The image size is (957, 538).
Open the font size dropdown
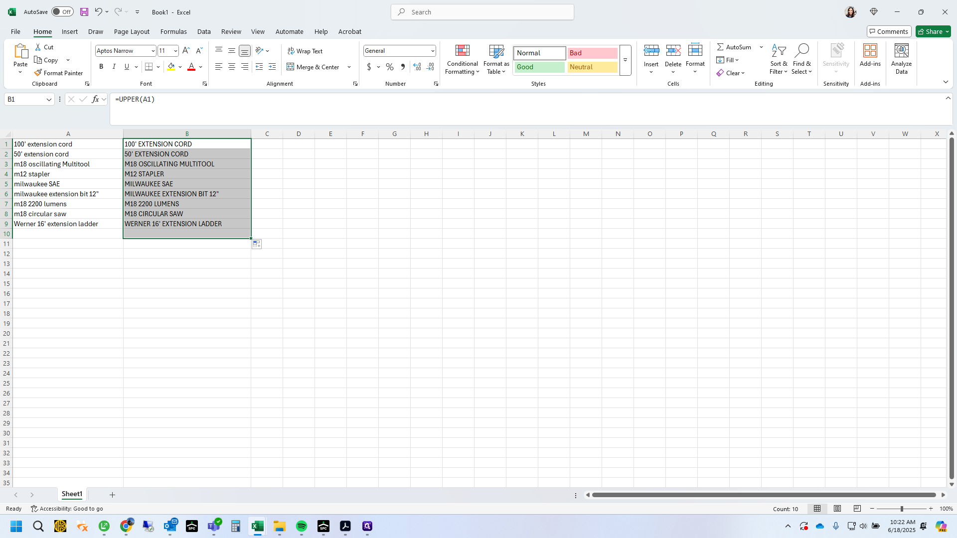point(175,51)
